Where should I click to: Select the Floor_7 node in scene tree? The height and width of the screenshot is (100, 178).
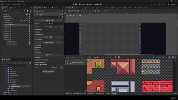click(x=8, y=37)
